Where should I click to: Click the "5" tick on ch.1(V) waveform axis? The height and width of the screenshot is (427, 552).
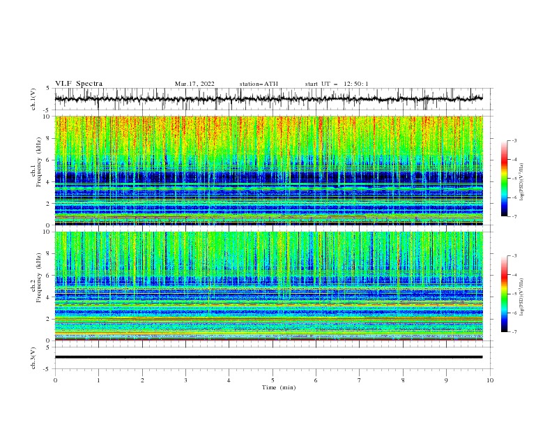(48, 88)
